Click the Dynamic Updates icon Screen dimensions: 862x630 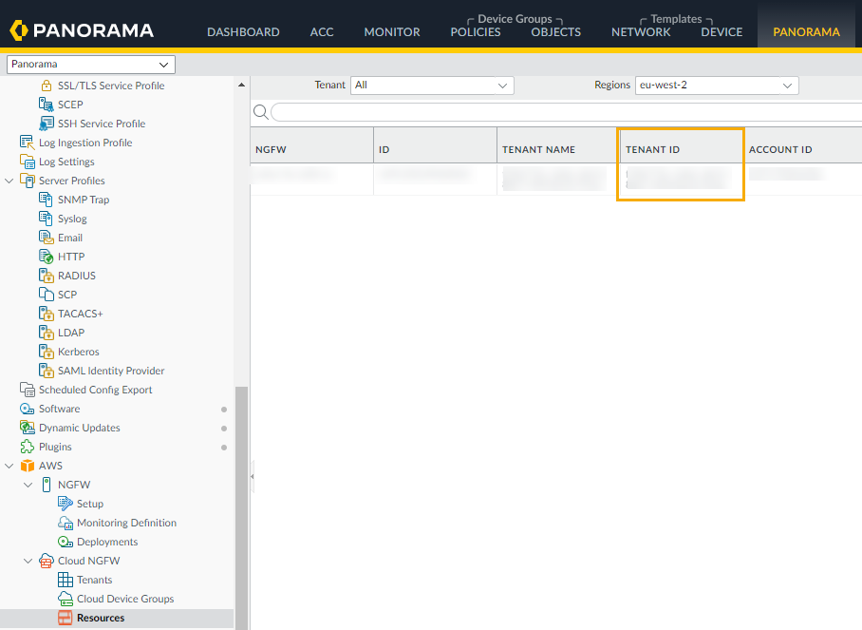(27, 428)
